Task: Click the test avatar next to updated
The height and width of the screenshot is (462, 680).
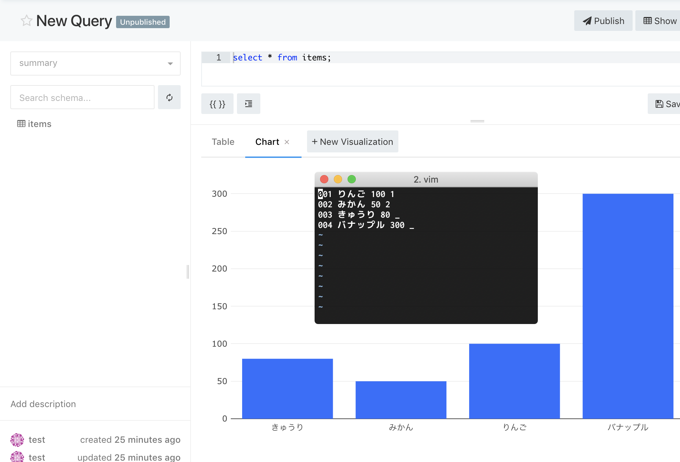Action: click(x=17, y=457)
